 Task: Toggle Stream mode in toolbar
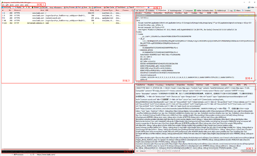coord(35,7)
